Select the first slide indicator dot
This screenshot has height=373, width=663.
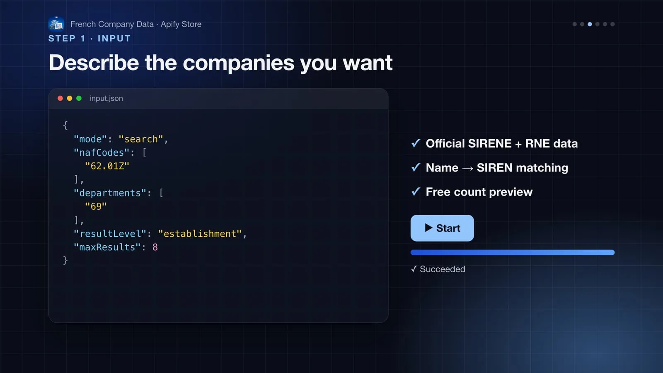574,24
